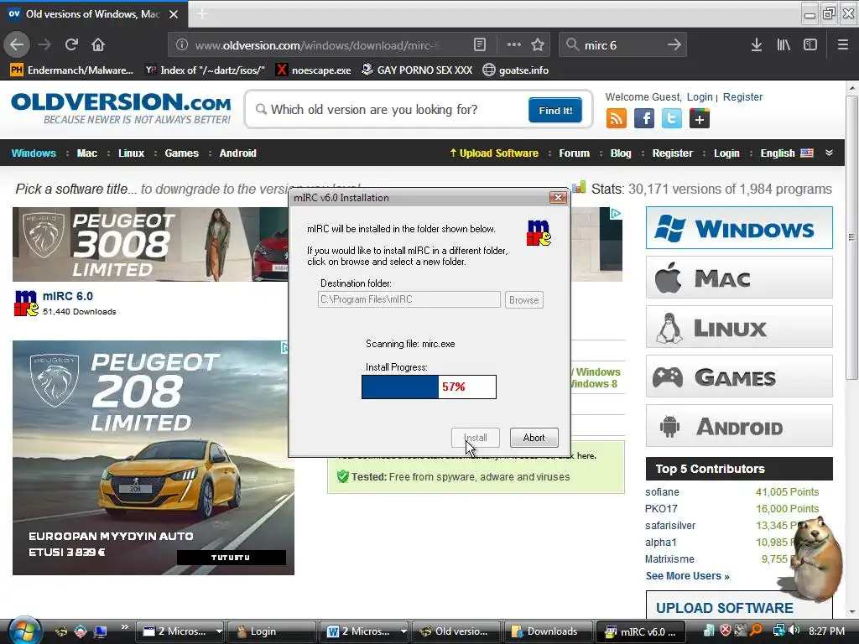Click the Browse button in installer
Viewport: 859px width, 644px height.
[523, 300]
